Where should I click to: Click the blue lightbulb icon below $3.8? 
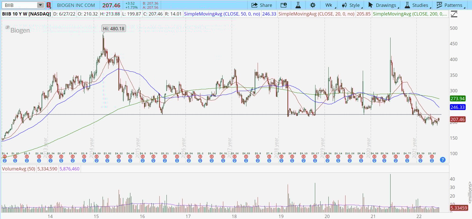(x=84, y=160)
